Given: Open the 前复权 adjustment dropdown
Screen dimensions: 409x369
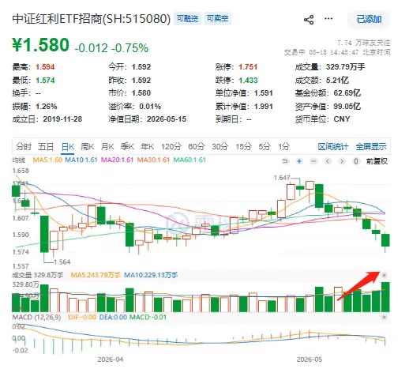Looking at the screenshot, I should (377, 161).
